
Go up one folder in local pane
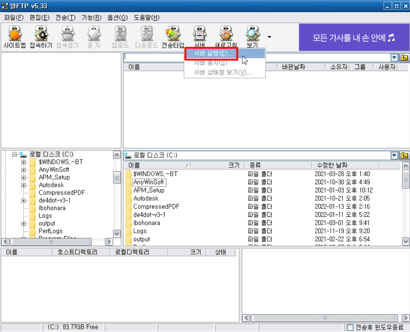[x=404, y=156]
